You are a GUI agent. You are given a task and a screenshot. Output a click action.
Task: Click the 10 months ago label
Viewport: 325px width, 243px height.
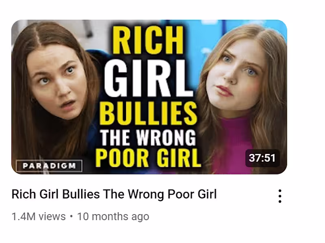coord(113,217)
